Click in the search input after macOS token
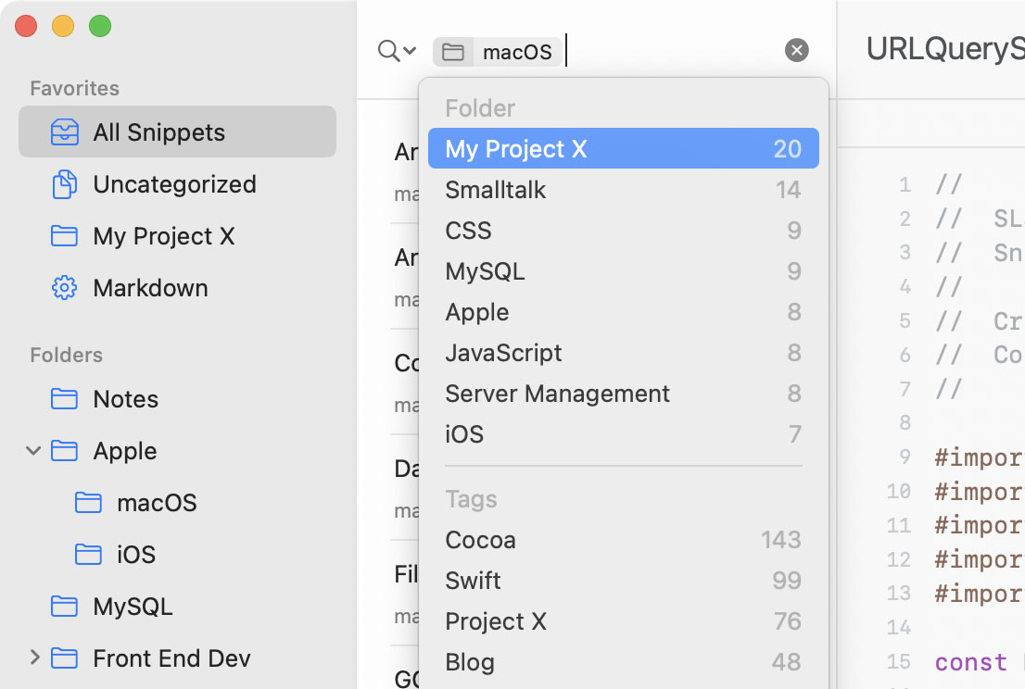1025x689 pixels. pyautogui.click(x=672, y=50)
